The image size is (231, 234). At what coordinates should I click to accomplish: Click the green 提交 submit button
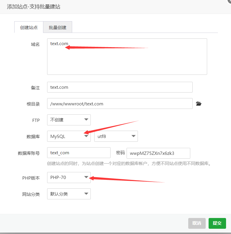click(x=217, y=223)
